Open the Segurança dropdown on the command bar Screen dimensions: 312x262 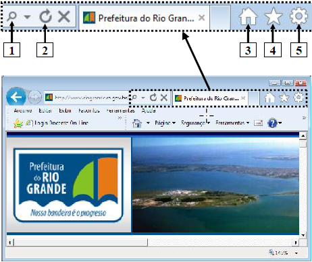point(195,123)
